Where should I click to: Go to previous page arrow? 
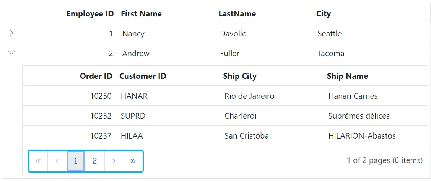(57, 161)
